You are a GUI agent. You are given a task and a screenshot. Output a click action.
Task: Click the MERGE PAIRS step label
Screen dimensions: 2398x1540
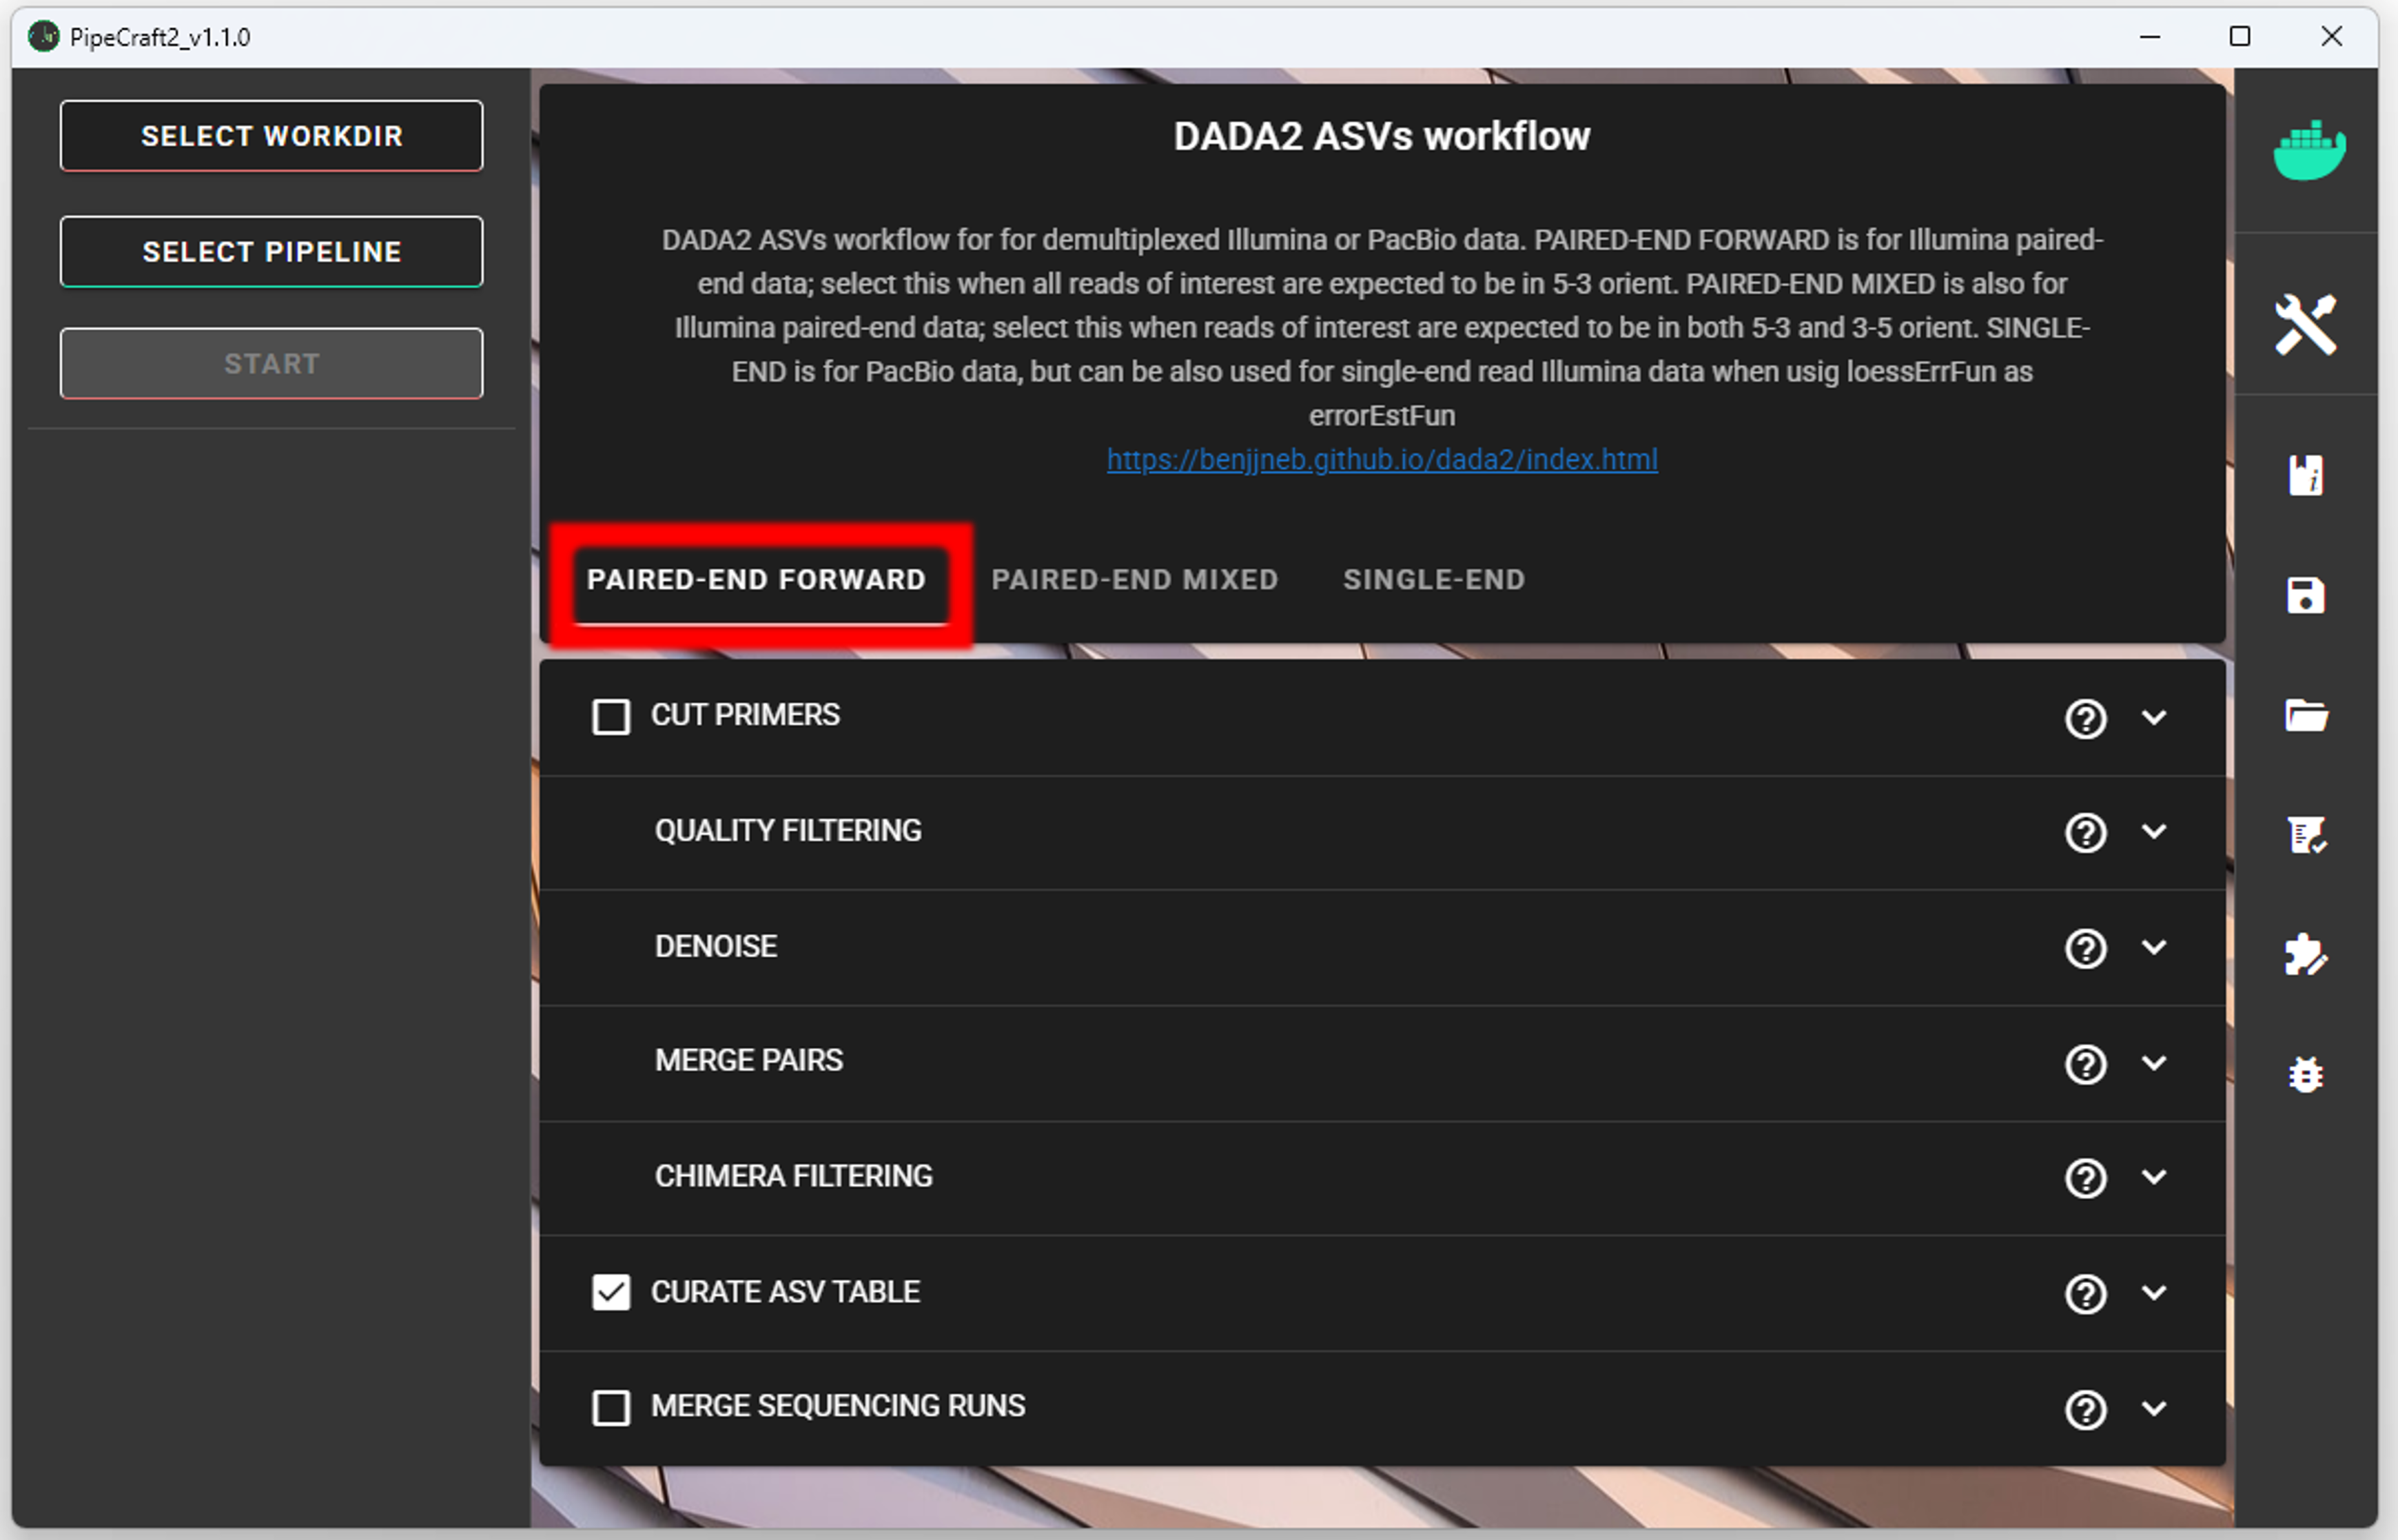click(748, 1061)
